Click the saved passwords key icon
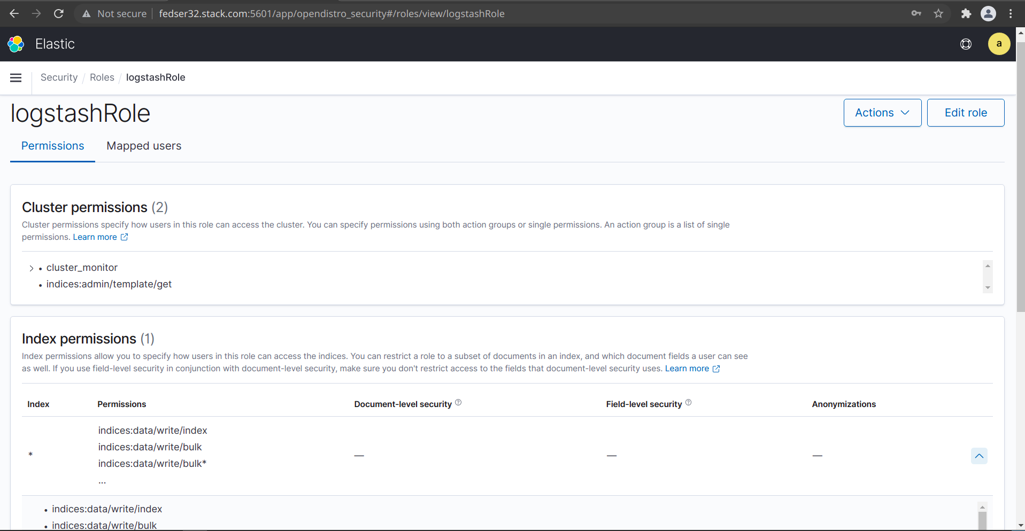The width and height of the screenshot is (1025, 531). point(916,14)
